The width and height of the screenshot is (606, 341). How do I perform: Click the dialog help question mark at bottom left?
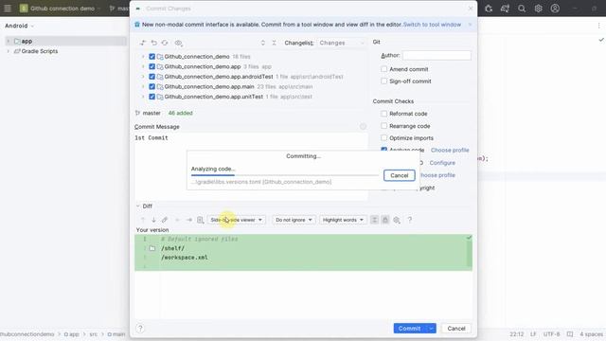(140, 329)
